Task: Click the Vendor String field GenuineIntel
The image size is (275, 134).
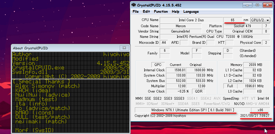Action: point(181,31)
